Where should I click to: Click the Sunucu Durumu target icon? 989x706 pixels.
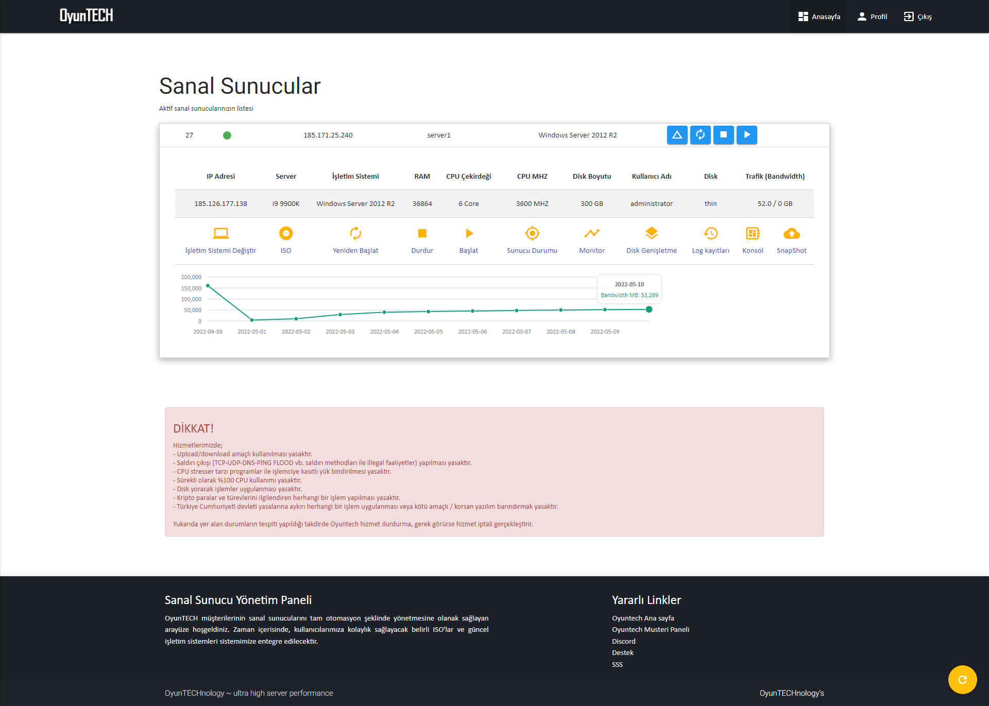(x=532, y=233)
